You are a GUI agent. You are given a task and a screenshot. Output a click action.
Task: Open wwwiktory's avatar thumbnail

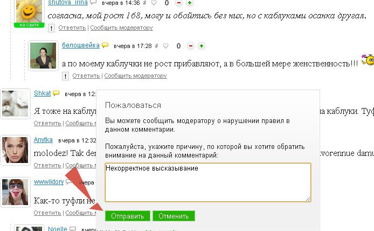click(x=15, y=192)
